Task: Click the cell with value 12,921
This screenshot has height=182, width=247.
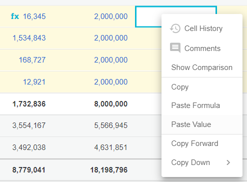Action: pos(34,82)
